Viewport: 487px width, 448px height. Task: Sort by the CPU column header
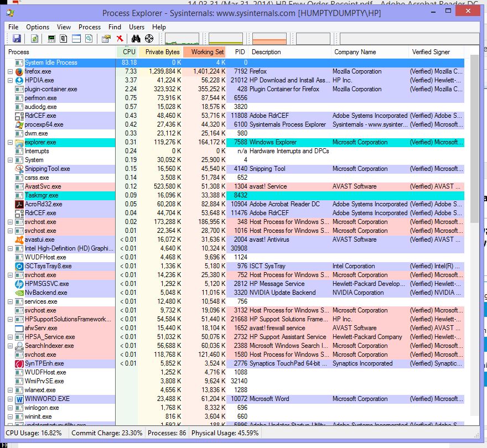click(127, 52)
